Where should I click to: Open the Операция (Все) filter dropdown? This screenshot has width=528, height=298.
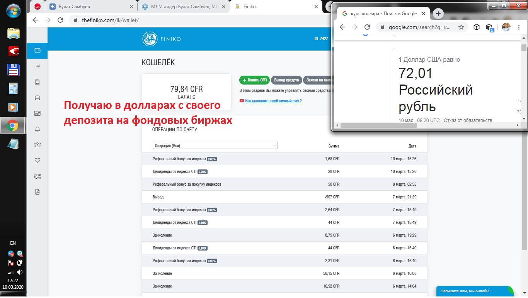coord(215,146)
